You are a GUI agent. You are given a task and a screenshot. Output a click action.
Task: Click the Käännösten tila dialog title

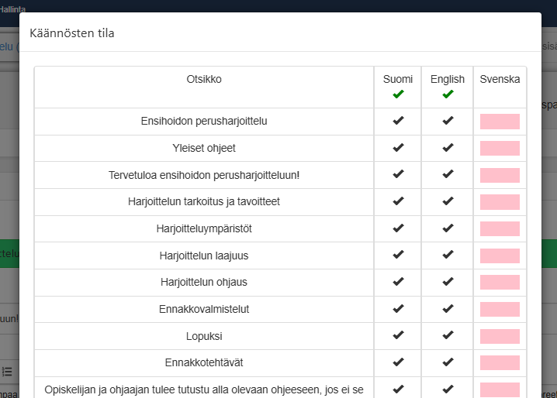tap(72, 33)
